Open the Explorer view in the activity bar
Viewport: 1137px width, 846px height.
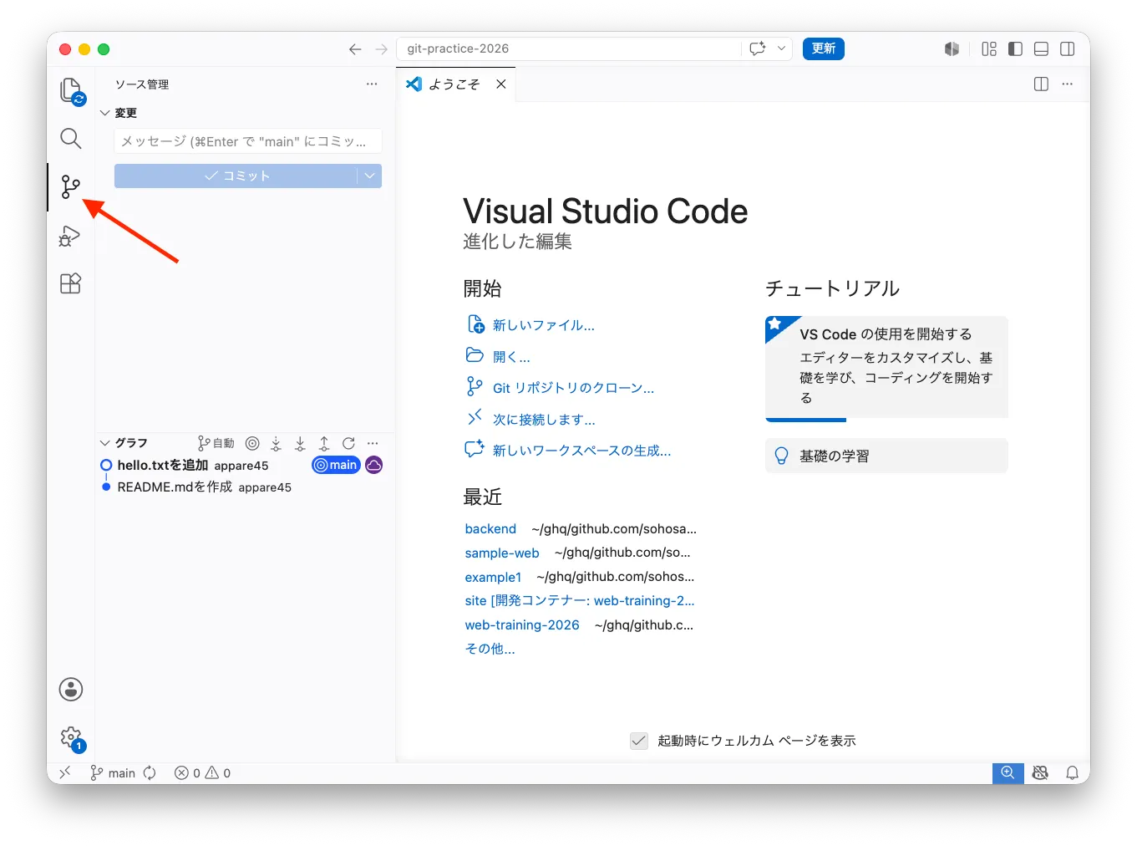71,90
